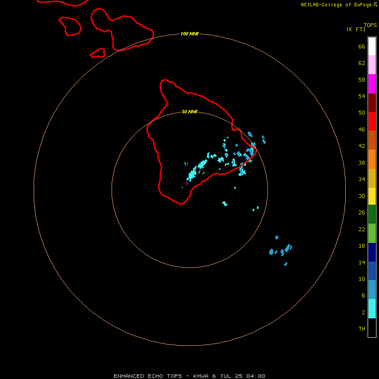Select the bright red 50 K FT swatch
This screenshot has width=379, height=379.
pyautogui.click(x=372, y=121)
